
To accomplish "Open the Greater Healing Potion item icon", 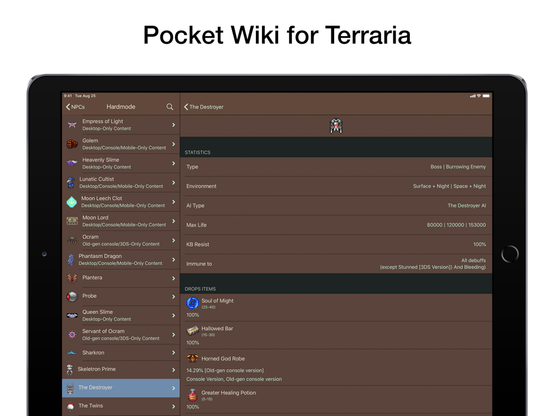I will (193, 395).
